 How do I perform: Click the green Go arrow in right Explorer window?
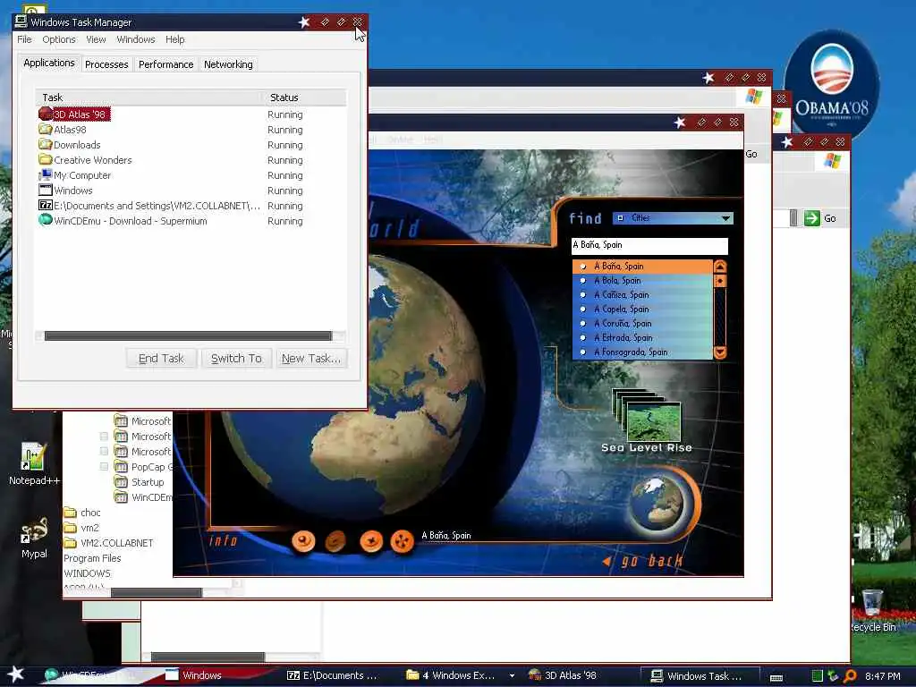click(x=812, y=218)
